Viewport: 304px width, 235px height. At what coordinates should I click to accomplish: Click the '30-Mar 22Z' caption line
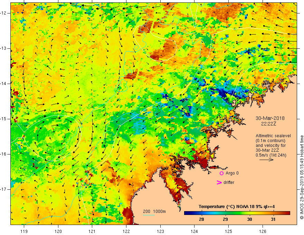click(268, 150)
